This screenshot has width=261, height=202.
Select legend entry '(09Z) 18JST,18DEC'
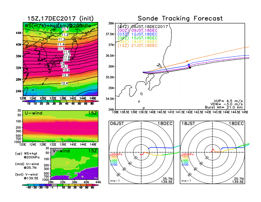click(x=137, y=42)
